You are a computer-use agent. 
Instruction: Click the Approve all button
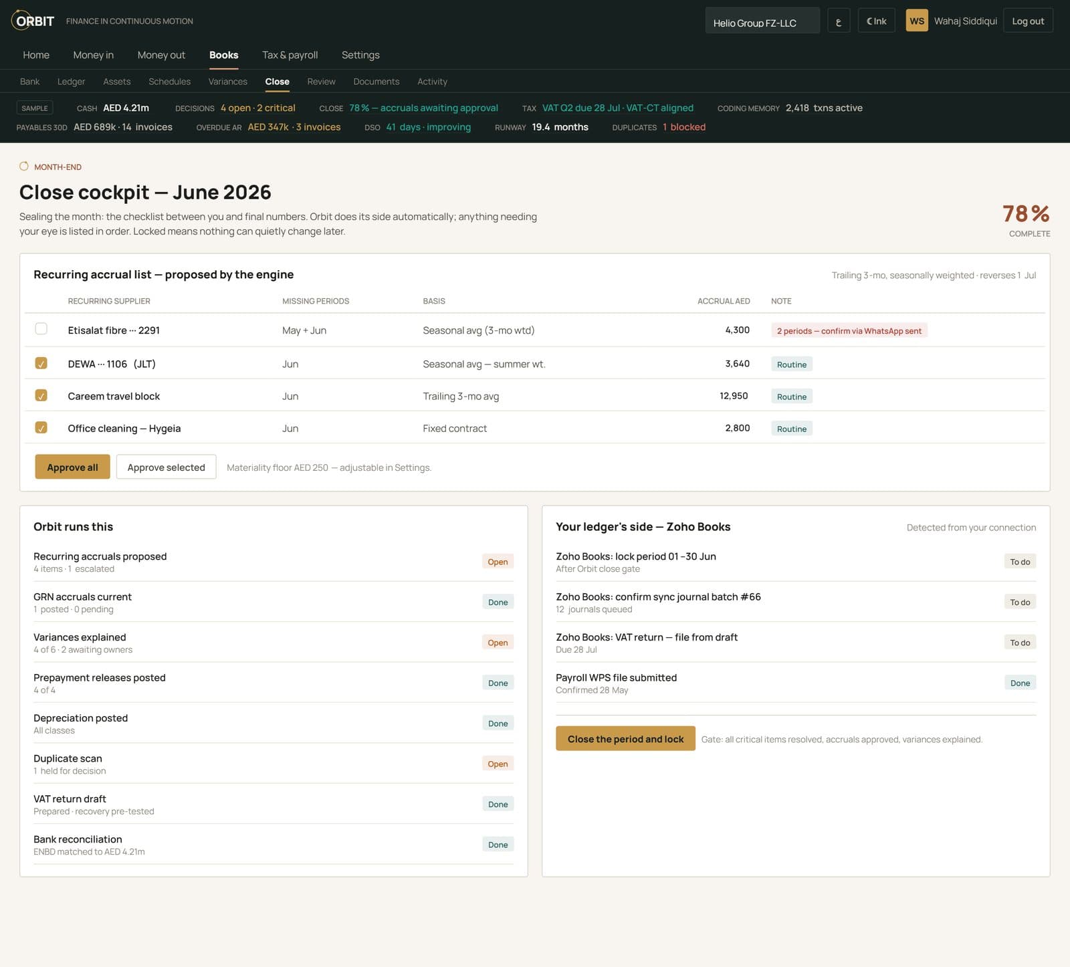[x=72, y=467]
